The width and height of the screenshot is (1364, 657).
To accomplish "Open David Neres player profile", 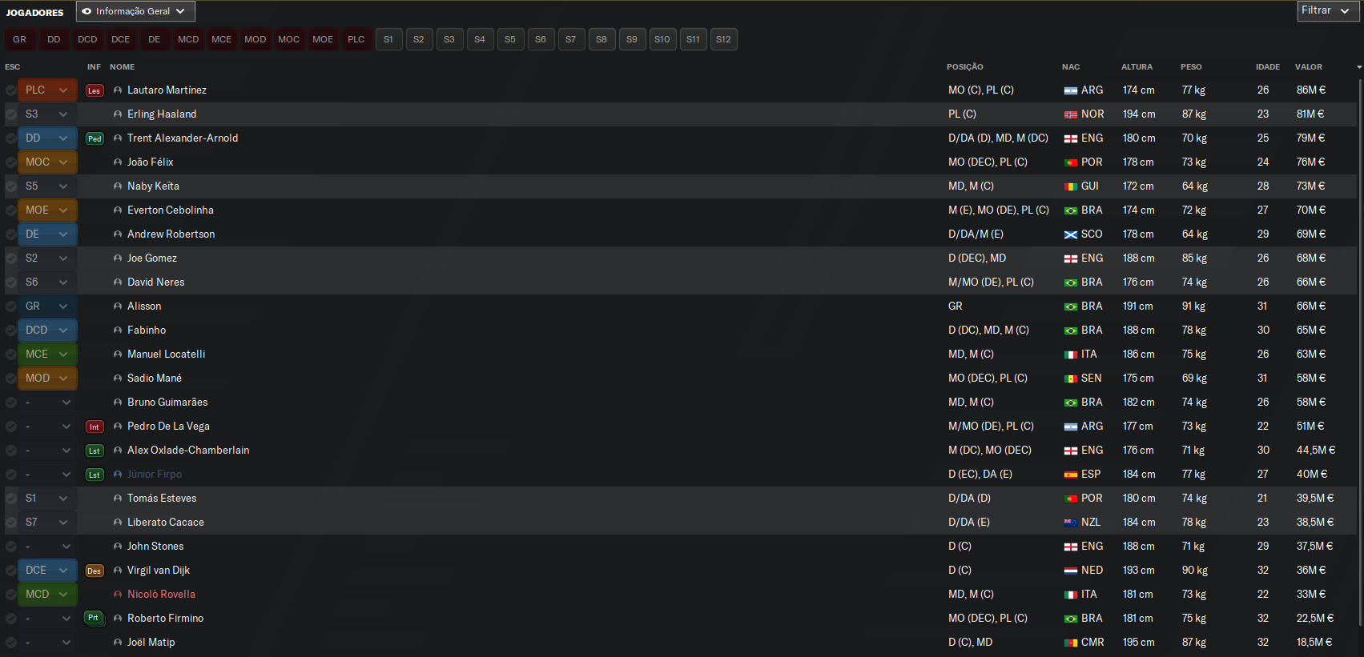I will click(155, 282).
